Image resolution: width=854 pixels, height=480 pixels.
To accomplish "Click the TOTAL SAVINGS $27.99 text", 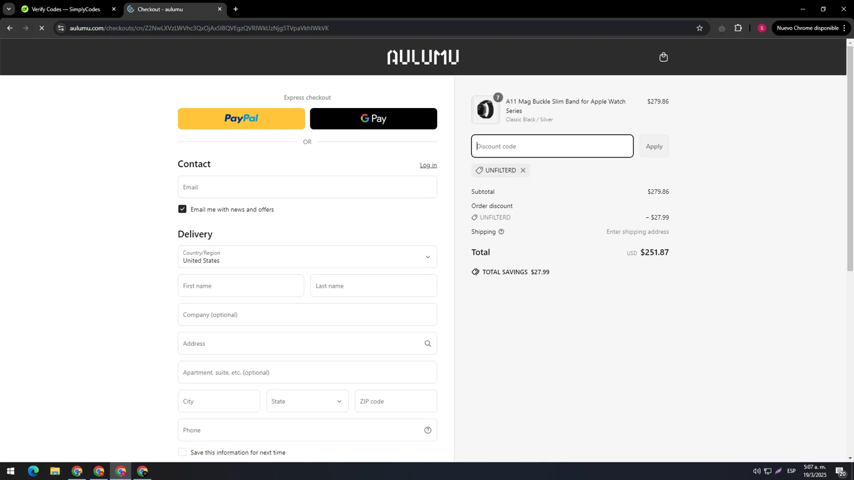I will [516, 272].
